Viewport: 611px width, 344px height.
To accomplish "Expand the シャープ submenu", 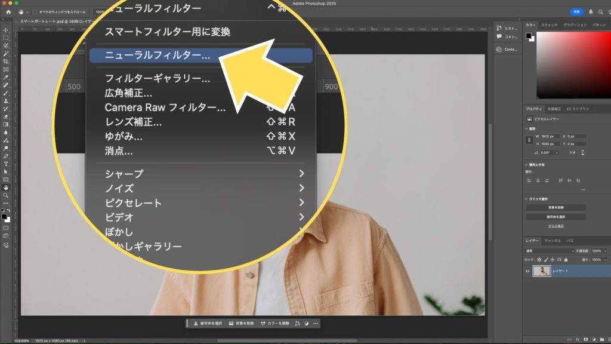I will [301, 174].
